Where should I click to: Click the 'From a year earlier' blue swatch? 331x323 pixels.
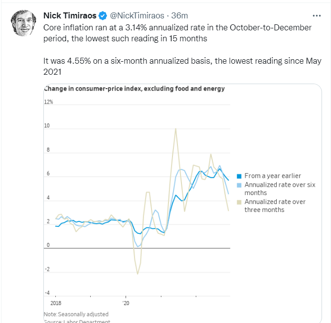[239, 176]
